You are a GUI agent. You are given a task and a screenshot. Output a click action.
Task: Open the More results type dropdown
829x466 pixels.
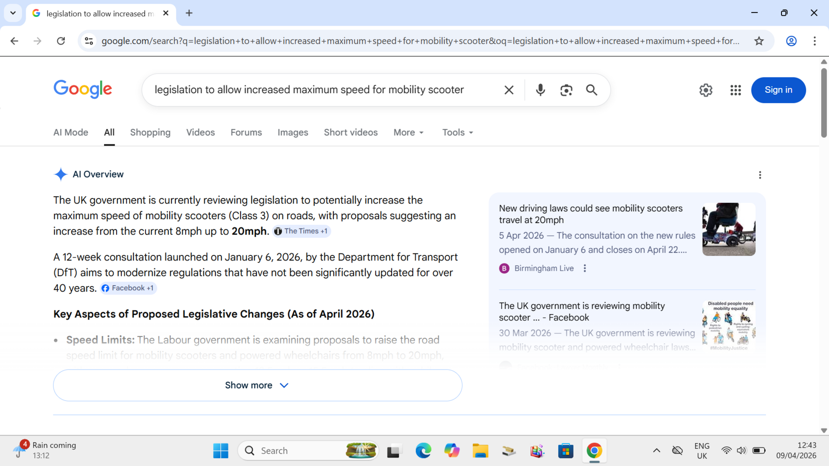coord(408,132)
